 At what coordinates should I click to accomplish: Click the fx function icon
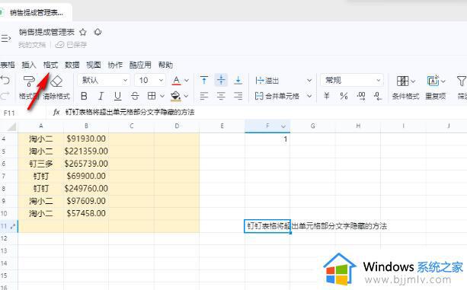(56, 112)
